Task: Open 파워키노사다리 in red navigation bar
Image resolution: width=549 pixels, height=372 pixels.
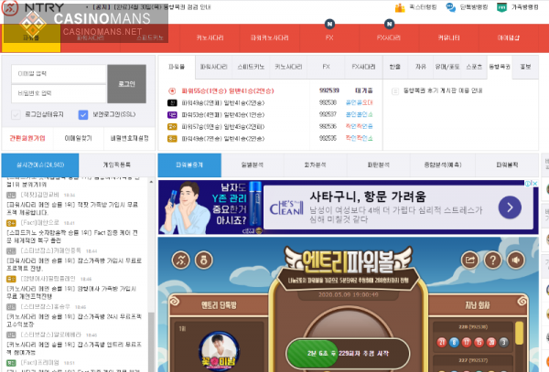Action: coord(270,37)
